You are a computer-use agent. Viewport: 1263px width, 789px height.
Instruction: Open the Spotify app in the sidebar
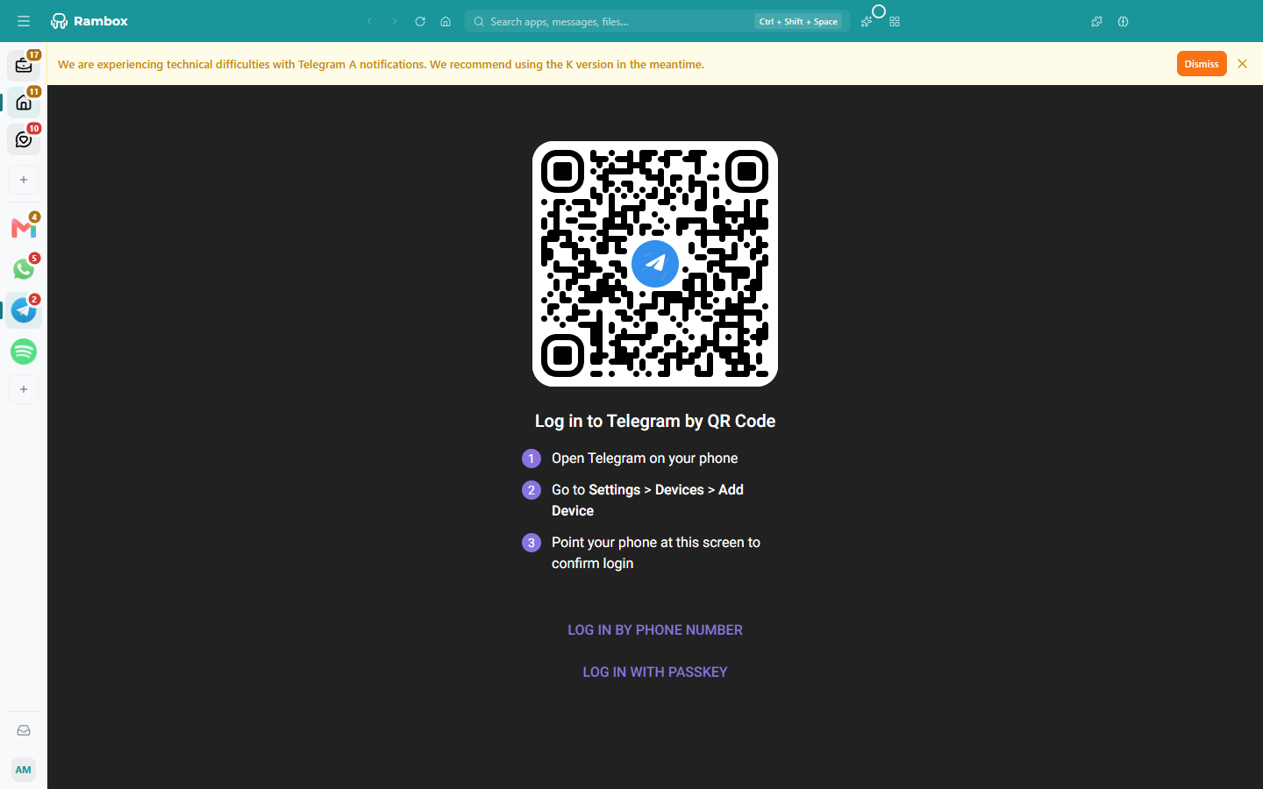pyautogui.click(x=24, y=352)
